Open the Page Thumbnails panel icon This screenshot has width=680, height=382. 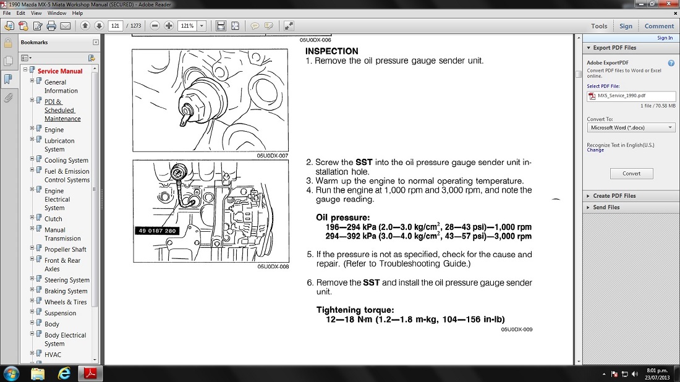8,61
